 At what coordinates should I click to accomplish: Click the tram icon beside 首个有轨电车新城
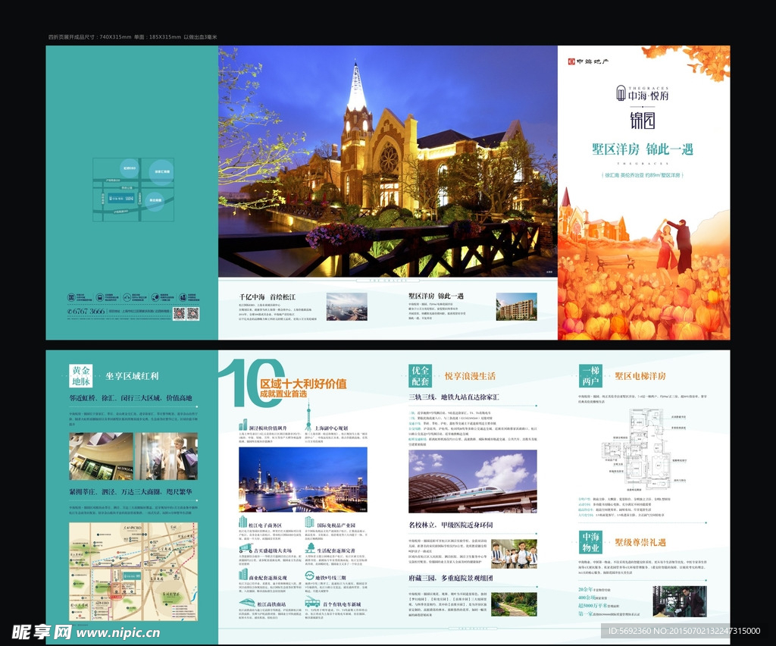coord(312,603)
